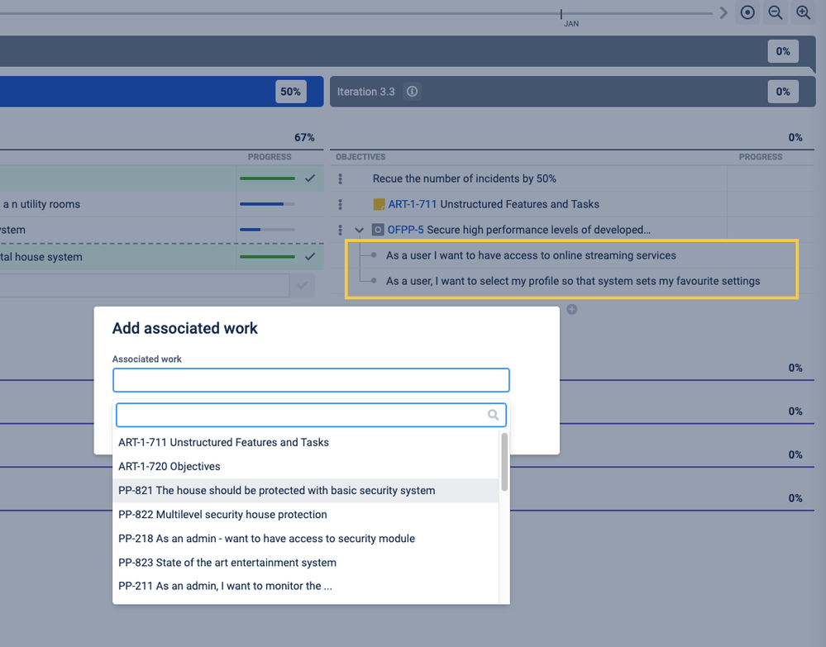The width and height of the screenshot is (826, 647).
Task: Click the timeline next chevron arrow
Action: pyautogui.click(x=723, y=12)
